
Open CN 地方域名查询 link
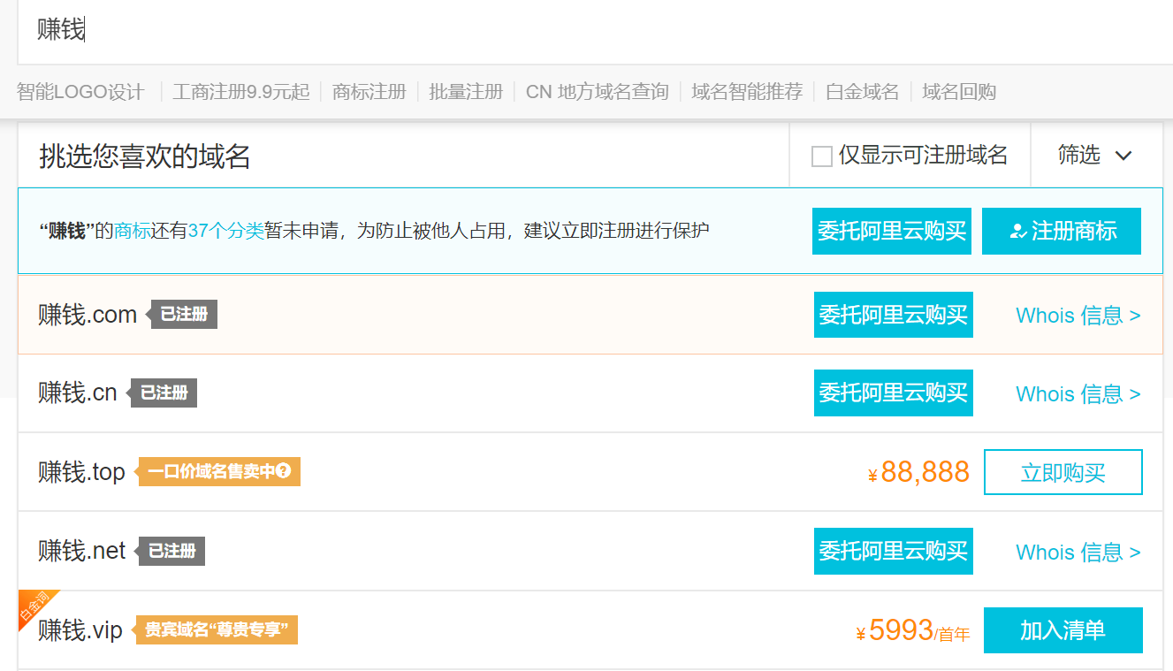click(x=597, y=92)
